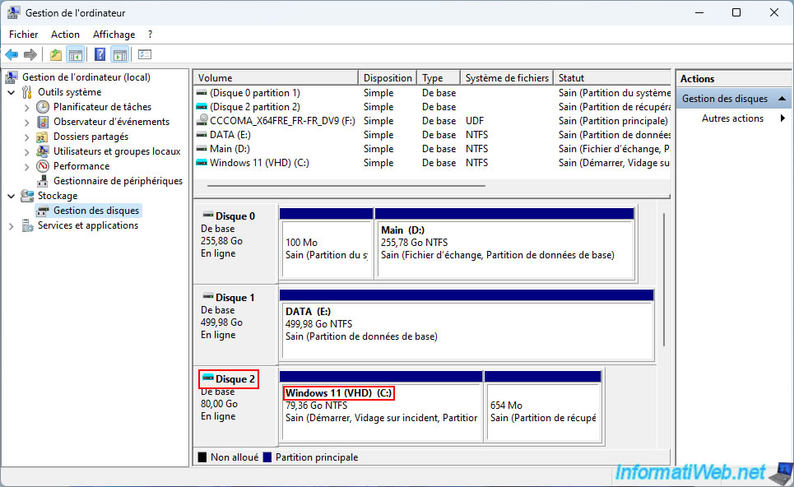This screenshot has width=794, height=487.
Task: Select the (Disque 2 partition 2) volume row
Action: coord(433,107)
